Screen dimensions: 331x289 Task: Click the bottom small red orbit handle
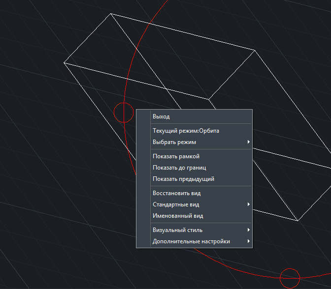click(x=290, y=278)
